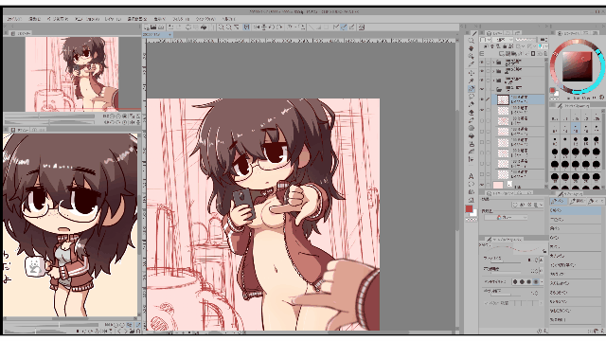Select the Balloon ellipse tool below Text tool

472,184
